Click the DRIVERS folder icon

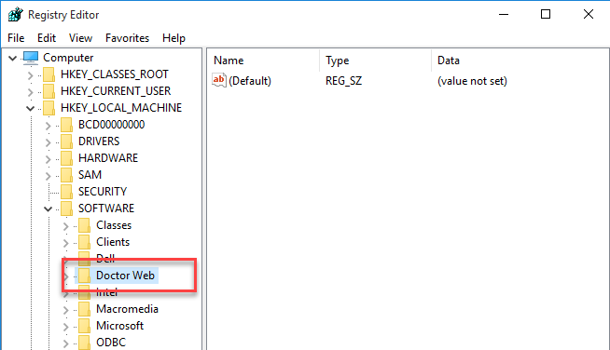point(66,141)
